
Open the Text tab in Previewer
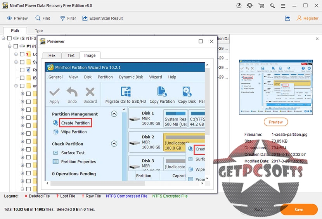click(x=71, y=55)
